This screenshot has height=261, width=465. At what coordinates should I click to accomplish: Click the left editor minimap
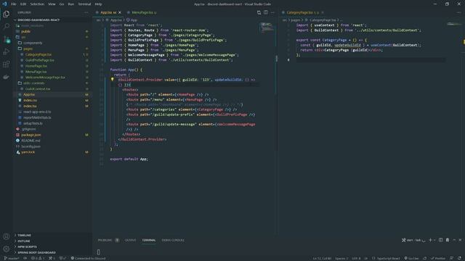267,28
